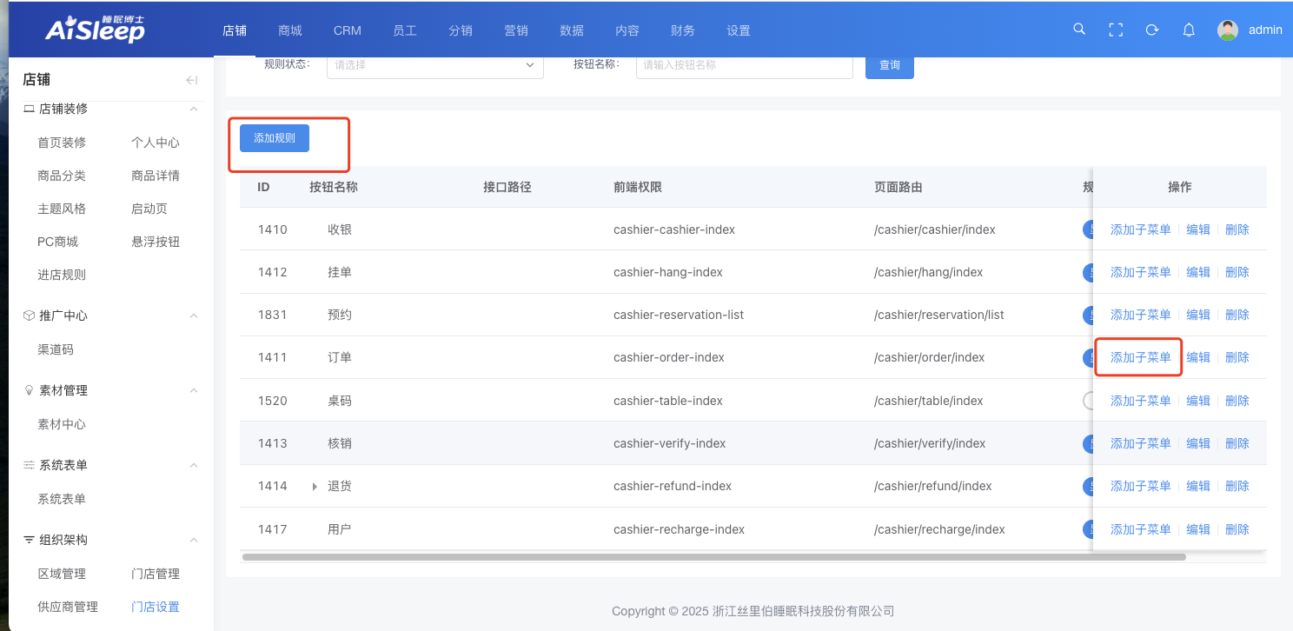The height and width of the screenshot is (631, 1293).
Task: Open the 营销 top menu
Action: click(516, 30)
